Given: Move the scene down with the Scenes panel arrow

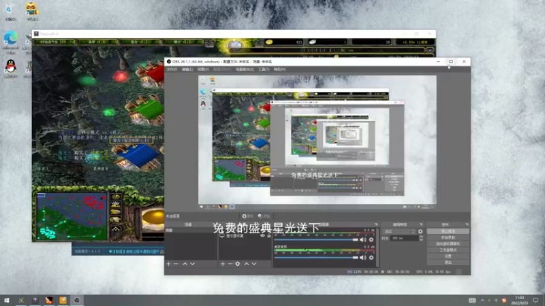Looking at the screenshot, I should 193,264.
